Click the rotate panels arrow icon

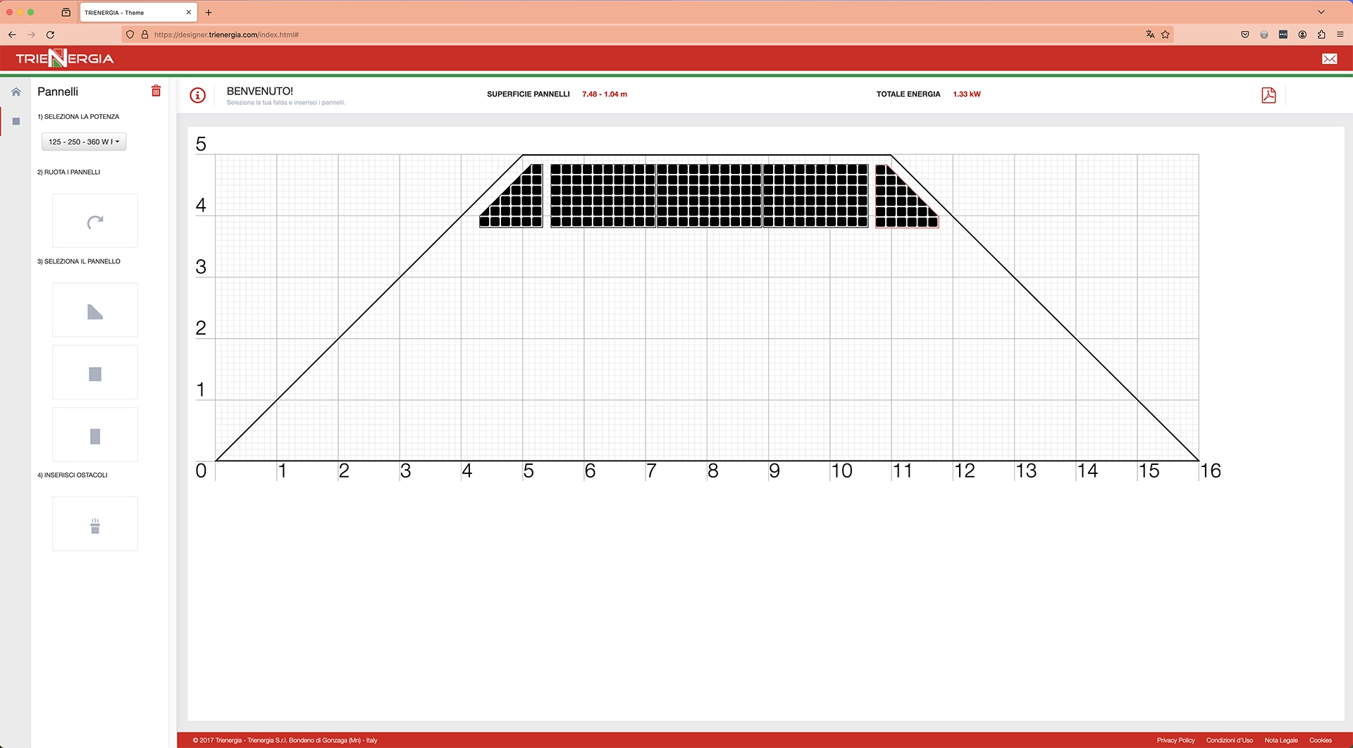(95, 222)
